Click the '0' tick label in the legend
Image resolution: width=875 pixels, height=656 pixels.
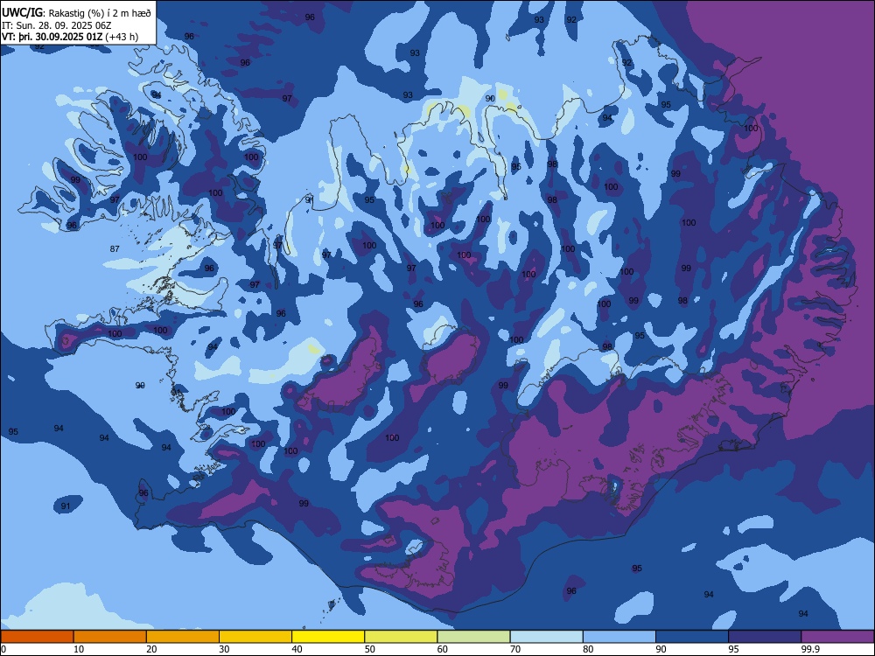3,649
